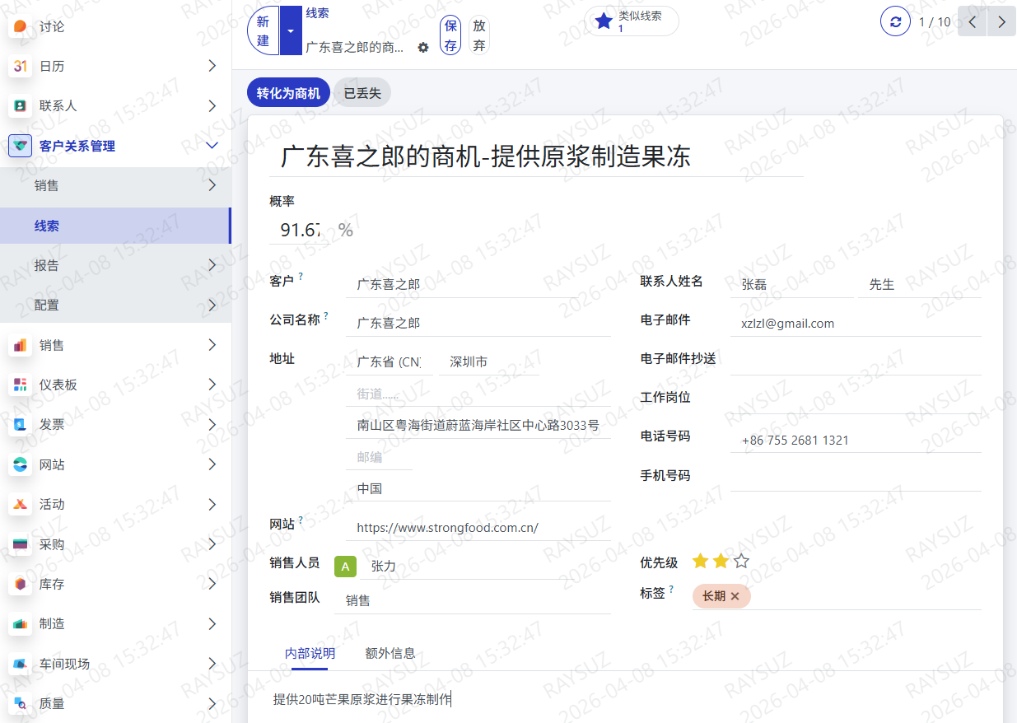Screen dimensions: 1017x723
Task: Open the 发票 invoicing icon
Action: [x=21, y=424]
